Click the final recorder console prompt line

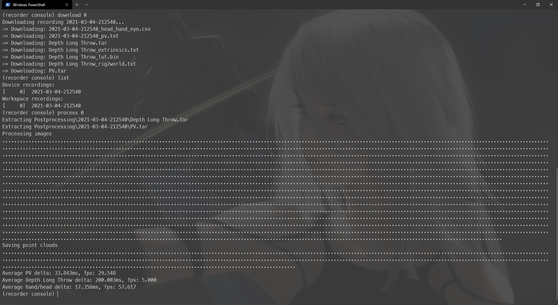(28, 294)
